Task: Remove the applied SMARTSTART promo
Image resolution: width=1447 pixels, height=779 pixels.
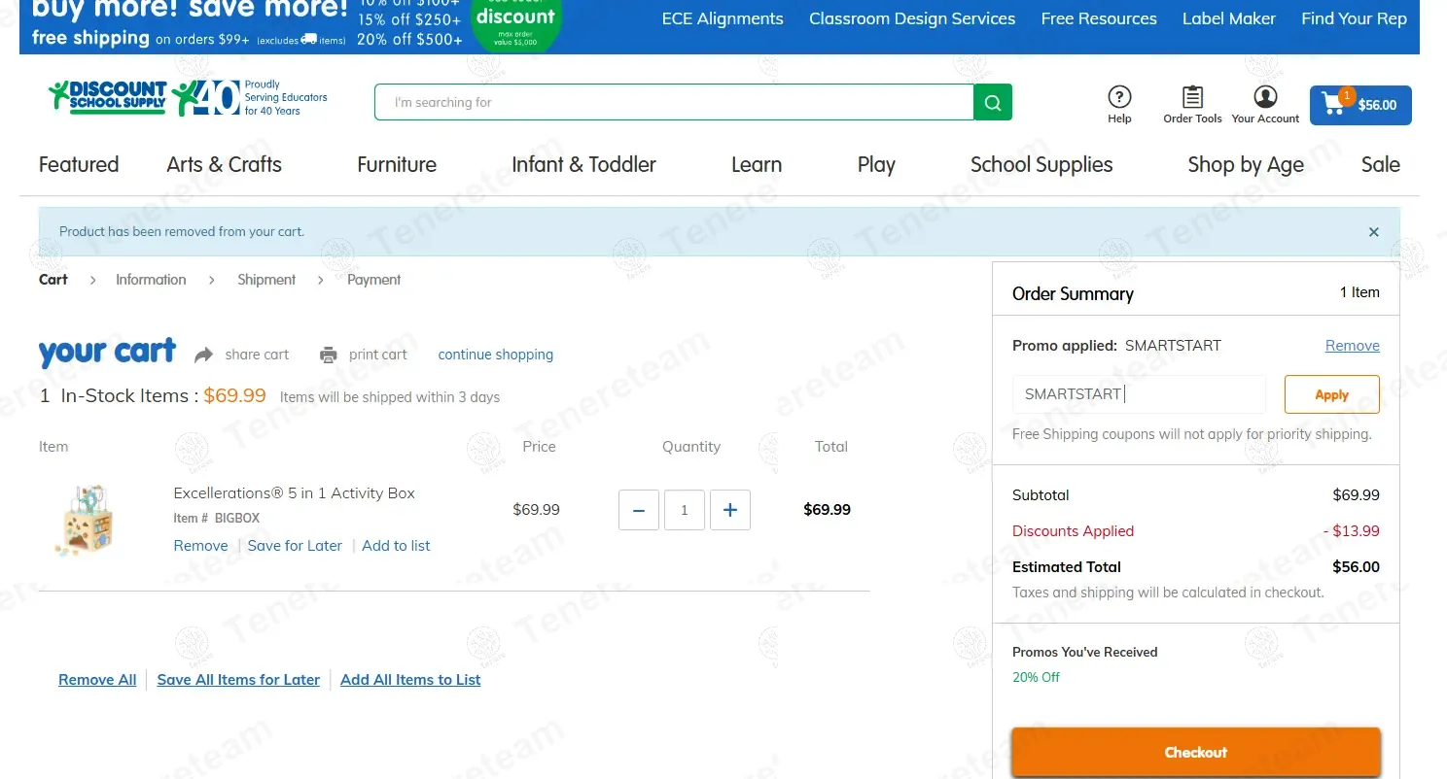Action: pyautogui.click(x=1352, y=346)
